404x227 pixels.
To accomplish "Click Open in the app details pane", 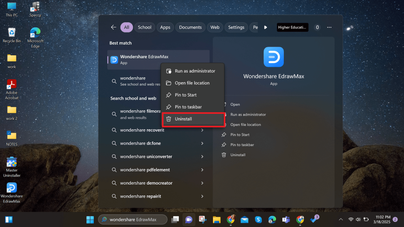I will tap(235, 104).
